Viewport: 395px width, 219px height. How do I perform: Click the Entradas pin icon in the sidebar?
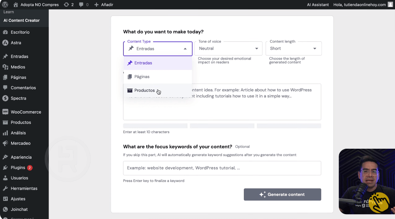pyautogui.click(x=5, y=56)
